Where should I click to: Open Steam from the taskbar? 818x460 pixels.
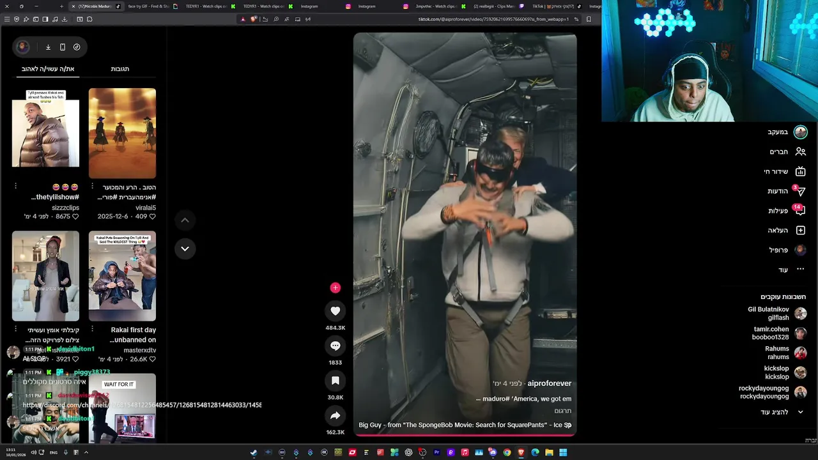coord(254,452)
